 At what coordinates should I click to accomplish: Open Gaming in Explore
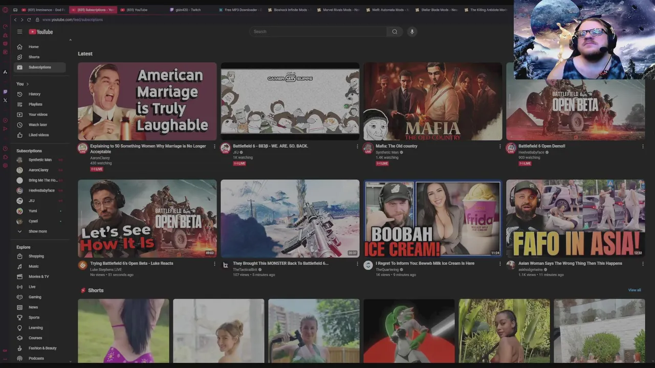(x=40, y=297)
